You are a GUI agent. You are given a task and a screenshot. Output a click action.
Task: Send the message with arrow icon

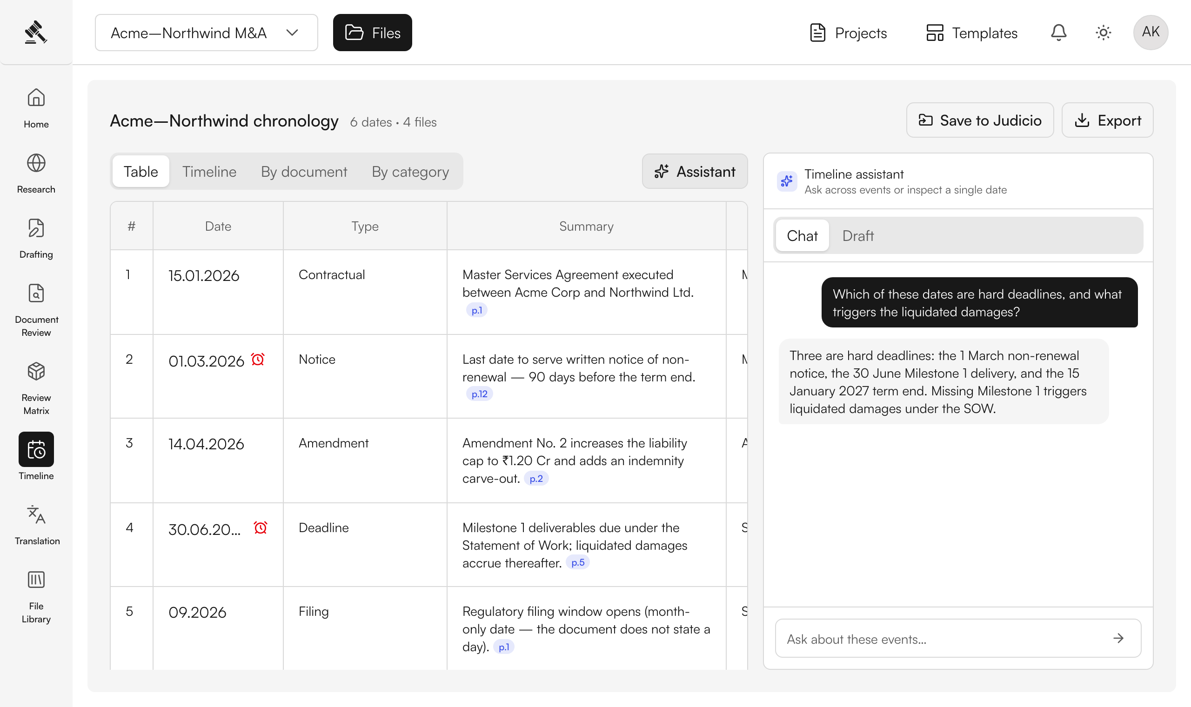coord(1118,638)
